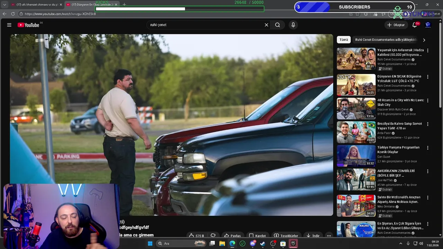Open options for LUT ÇÖLÜ video
This screenshot has height=249, width=443.
428,77
